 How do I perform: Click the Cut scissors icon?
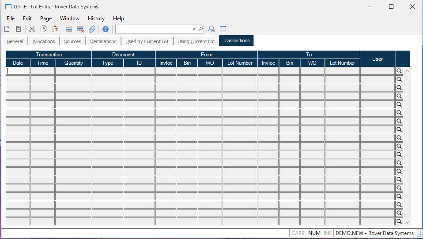pos(32,29)
